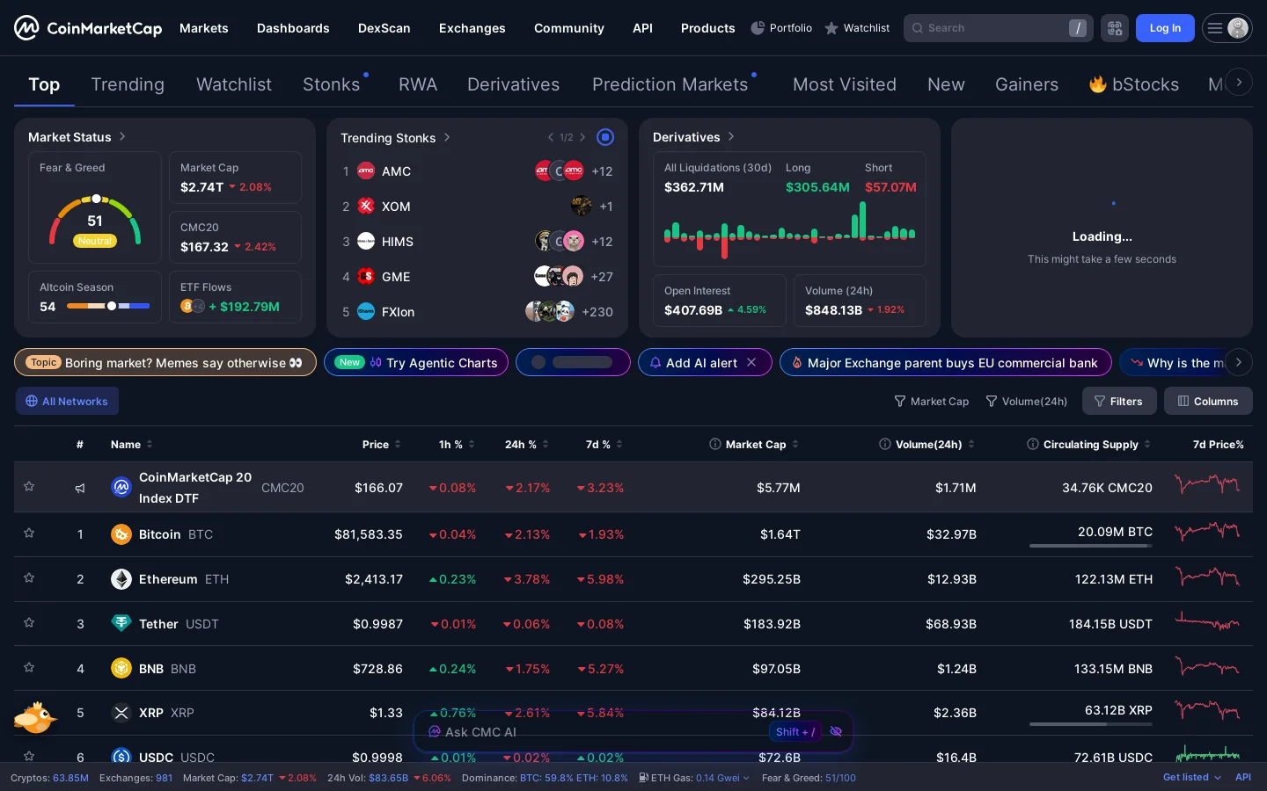
Task: Go to next Trending Stonks page
Action: click(582, 137)
